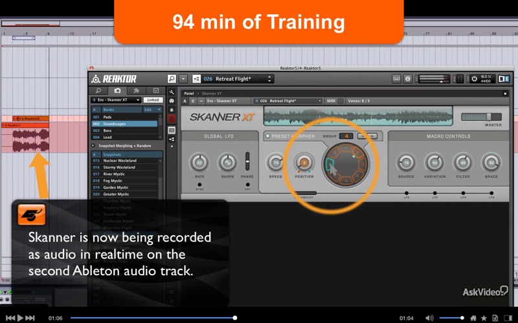
Task: Click the orange POSITION knob
Action: [304, 163]
